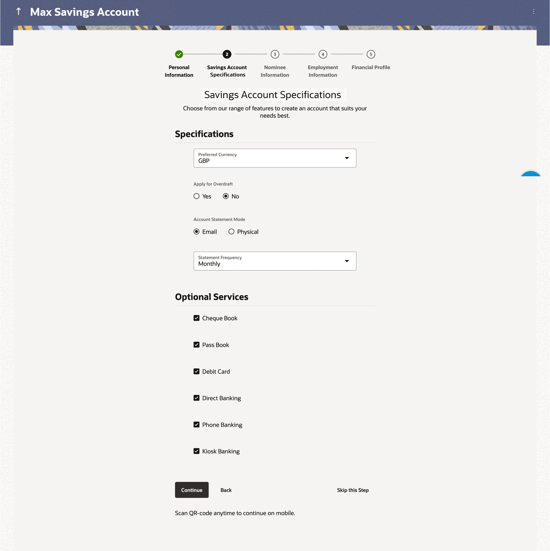Select Yes for Apply for Overdraft
The height and width of the screenshot is (551, 550).
point(196,196)
